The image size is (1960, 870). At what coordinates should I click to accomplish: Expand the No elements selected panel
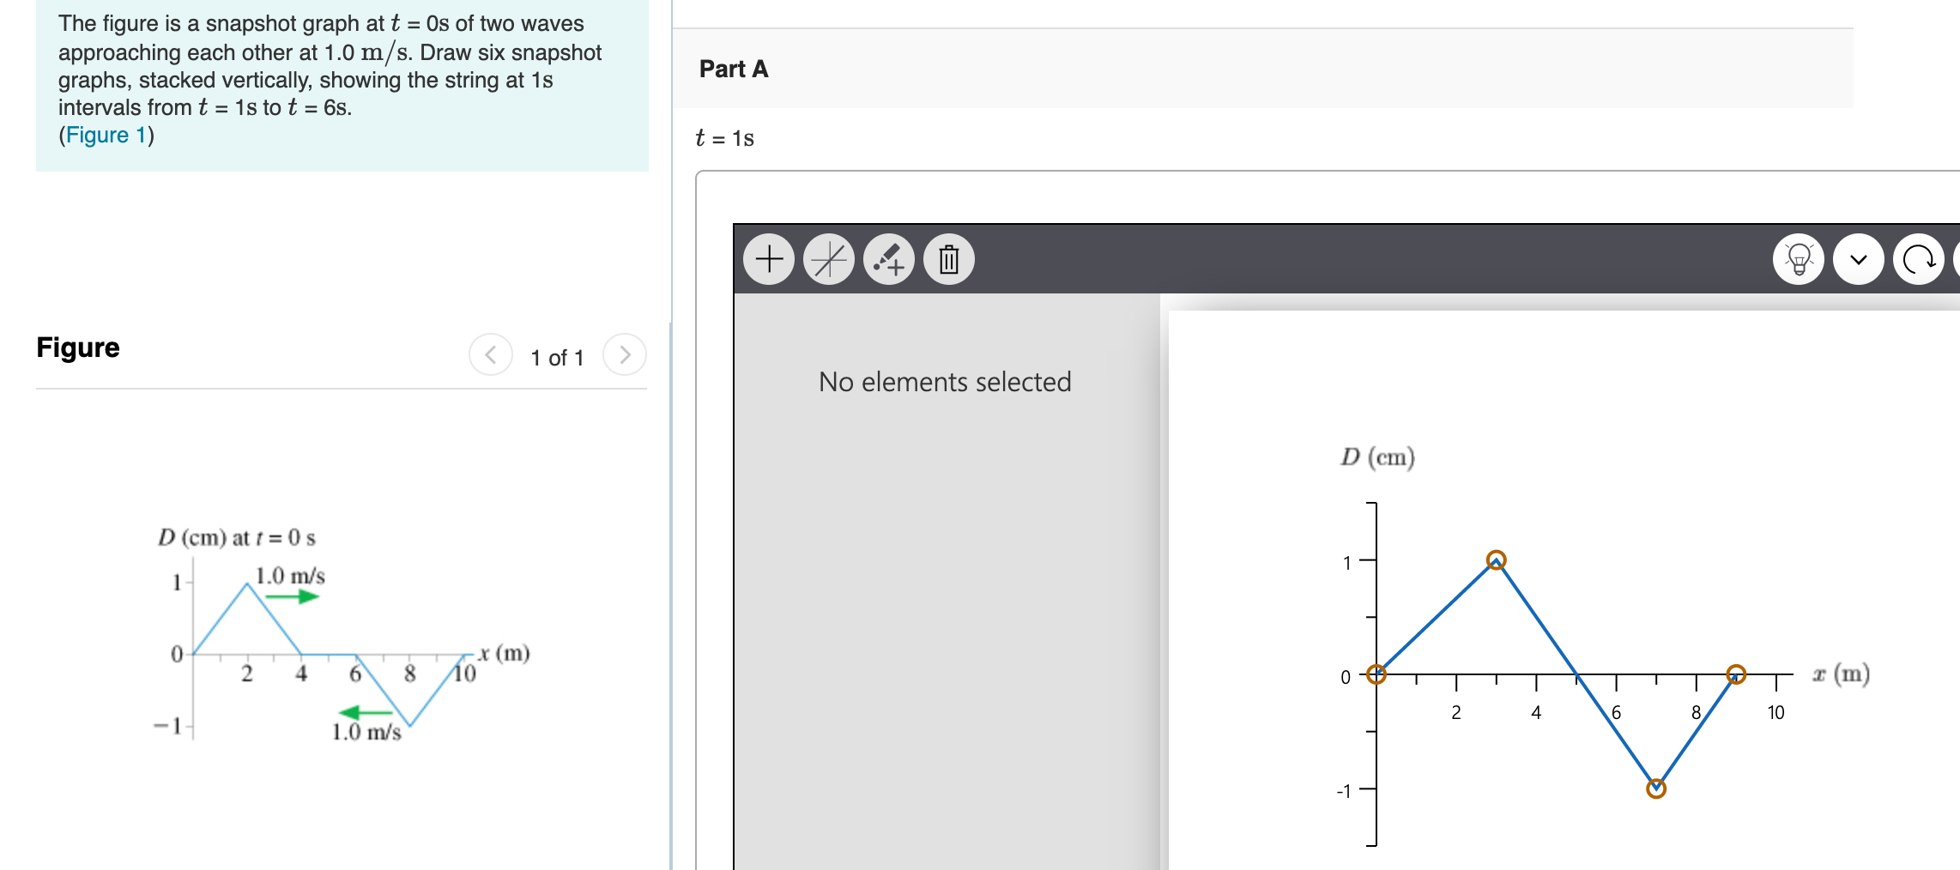[945, 382]
